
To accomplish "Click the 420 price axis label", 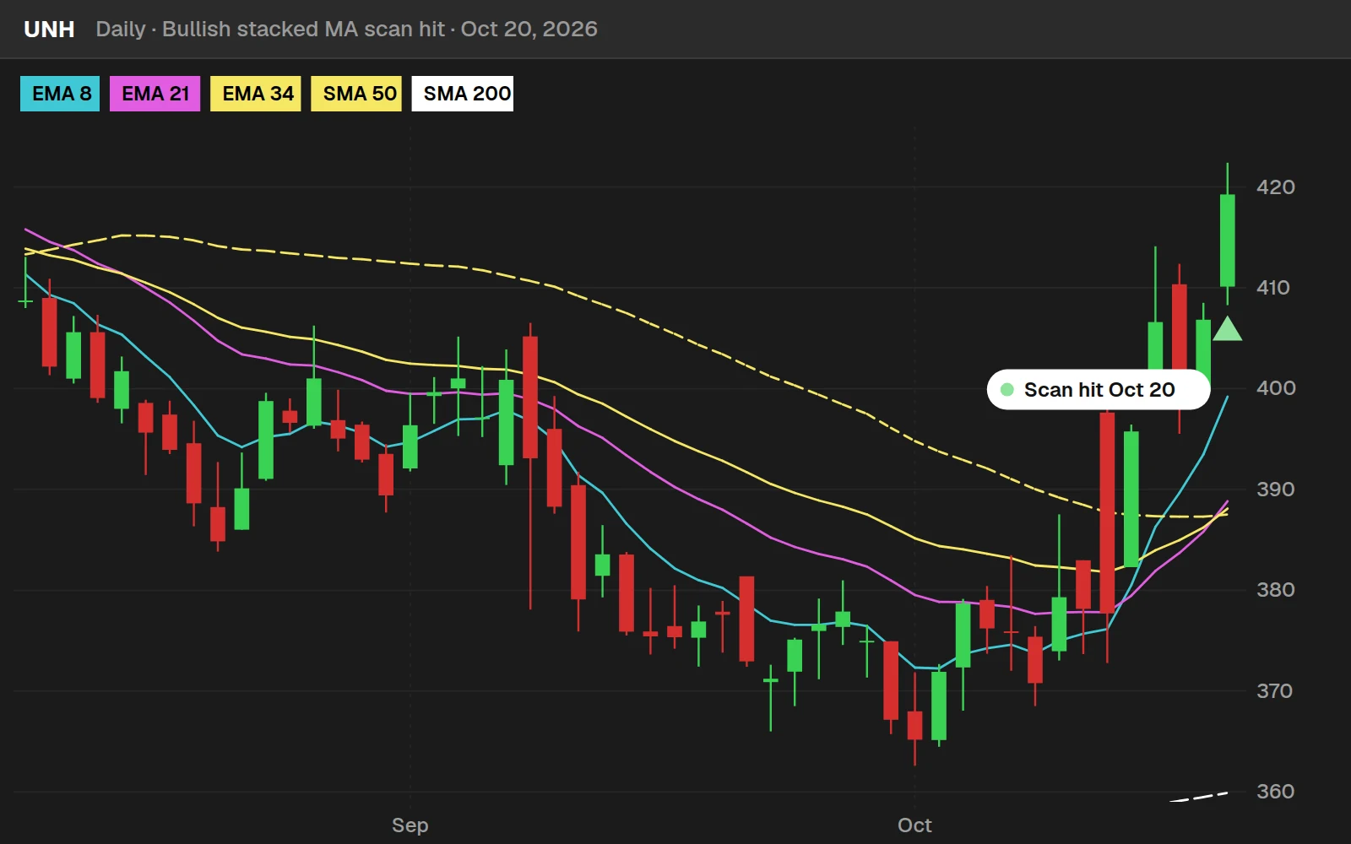I will 1275,187.
